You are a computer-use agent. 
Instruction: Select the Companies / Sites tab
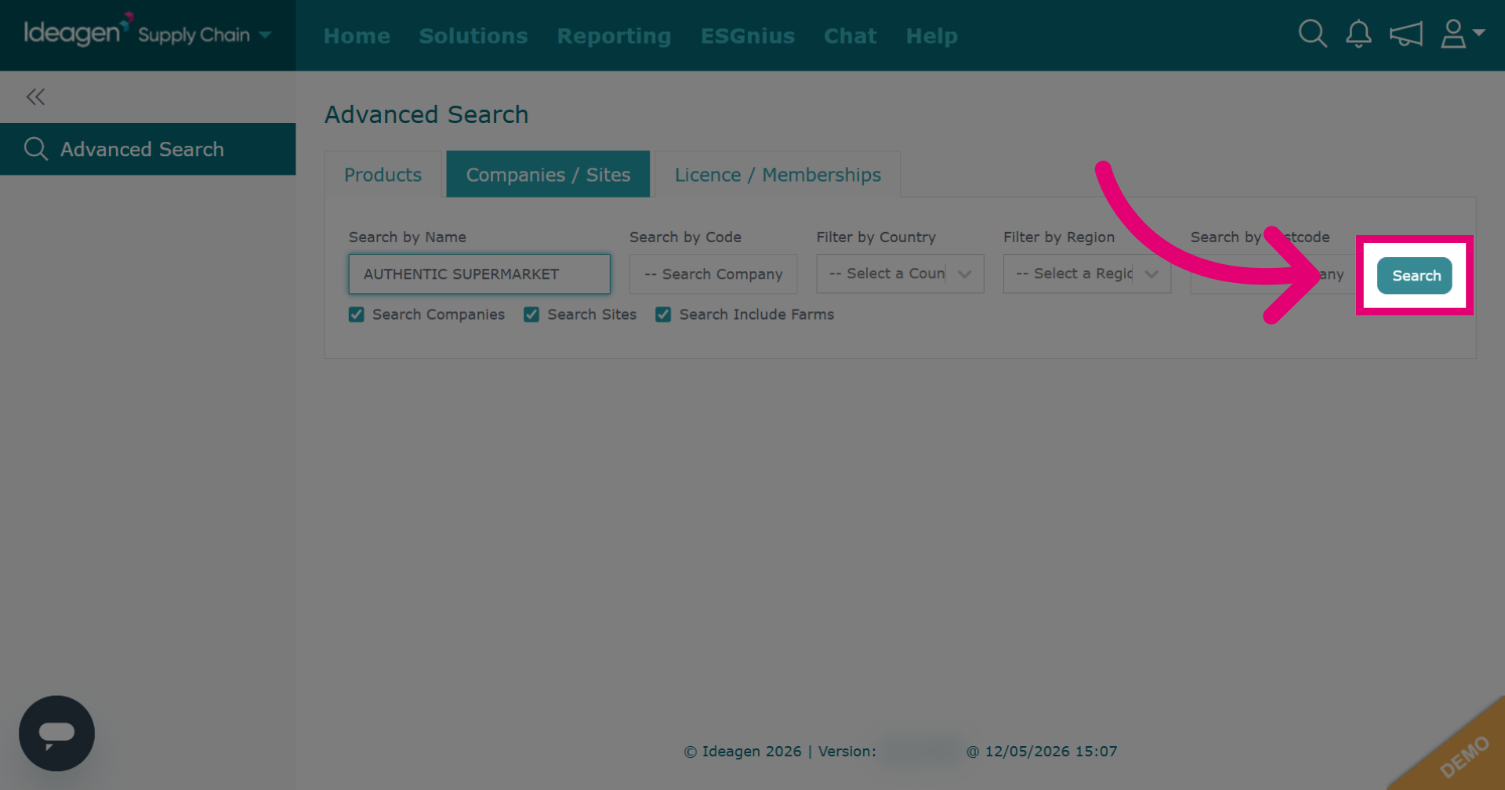click(548, 174)
